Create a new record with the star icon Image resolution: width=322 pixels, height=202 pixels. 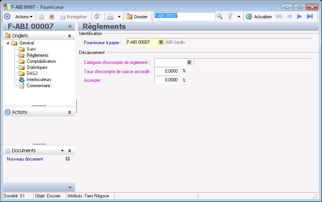click(41, 17)
